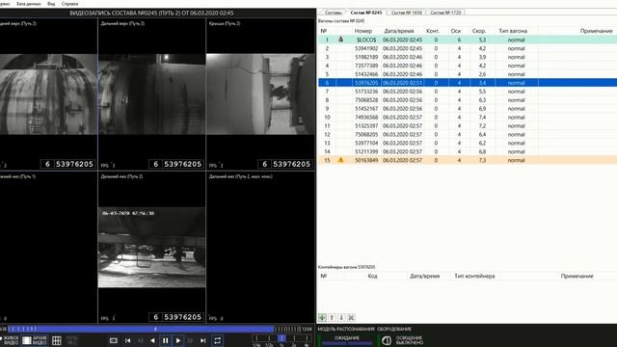
Task: Select wagon row 74936568
Action: click(x=468, y=118)
